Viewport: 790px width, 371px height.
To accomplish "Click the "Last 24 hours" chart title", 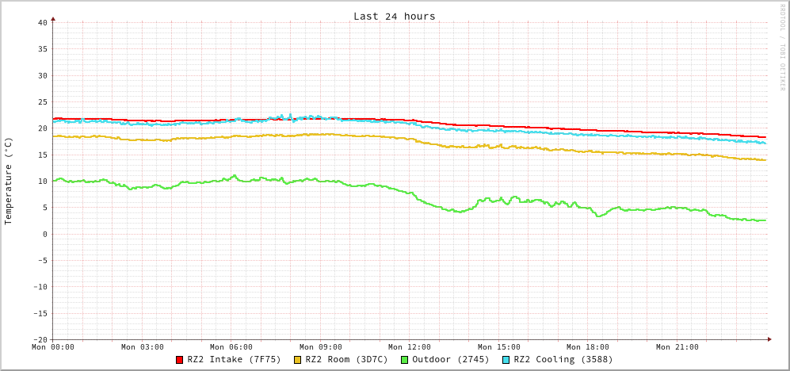I will point(394,16).
